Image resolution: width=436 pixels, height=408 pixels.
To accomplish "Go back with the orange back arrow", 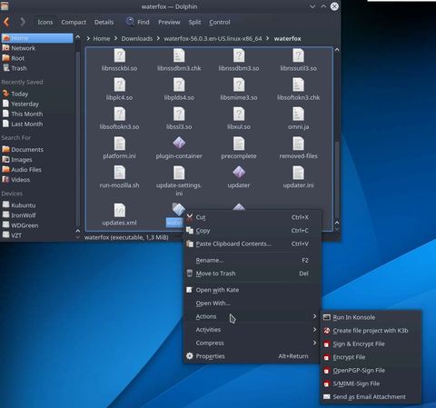I will coord(6,22).
